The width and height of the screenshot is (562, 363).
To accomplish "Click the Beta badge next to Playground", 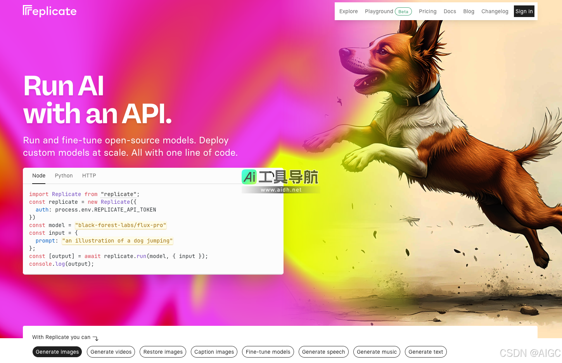I will point(403,12).
